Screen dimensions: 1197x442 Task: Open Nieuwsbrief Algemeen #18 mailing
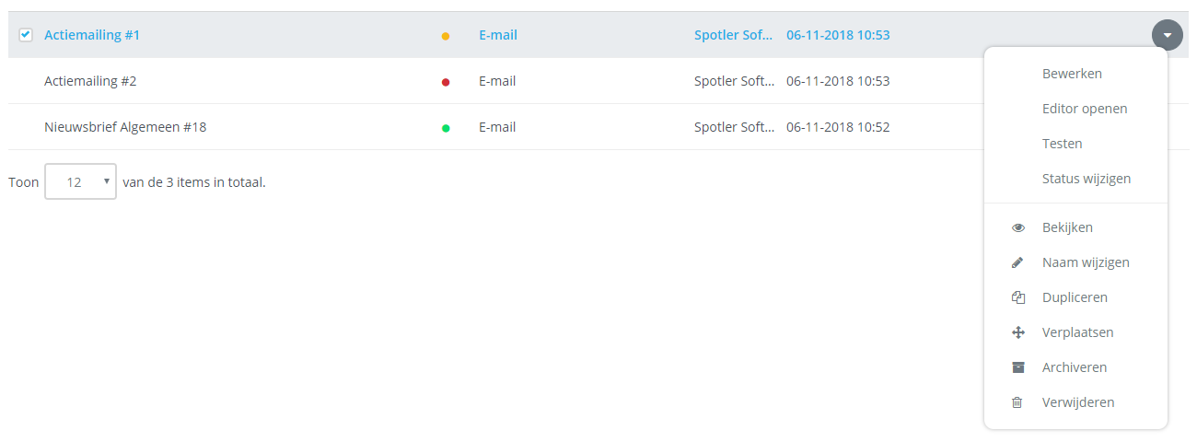125,127
